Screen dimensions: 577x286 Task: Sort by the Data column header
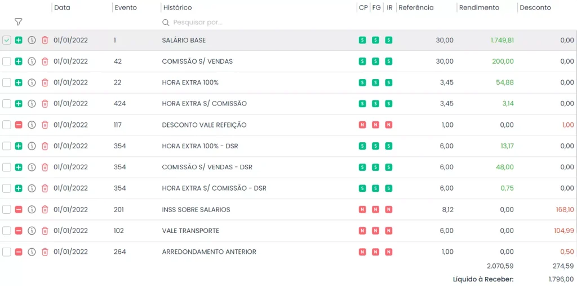pyautogui.click(x=62, y=7)
